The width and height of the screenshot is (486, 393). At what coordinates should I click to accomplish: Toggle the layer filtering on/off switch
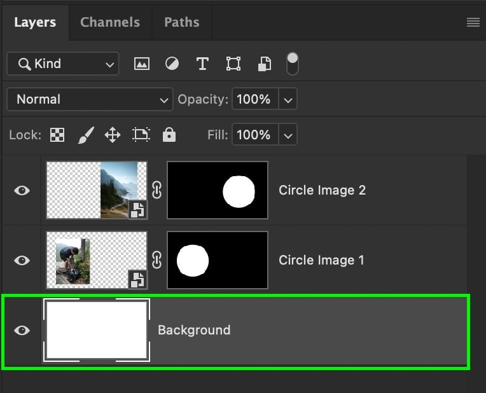(x=293, y=64)
